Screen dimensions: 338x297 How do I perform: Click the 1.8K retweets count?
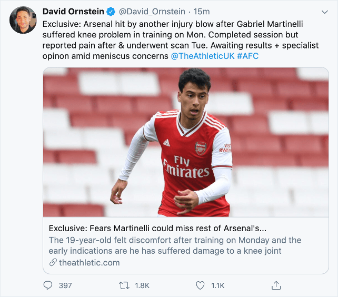pos(142,285)
